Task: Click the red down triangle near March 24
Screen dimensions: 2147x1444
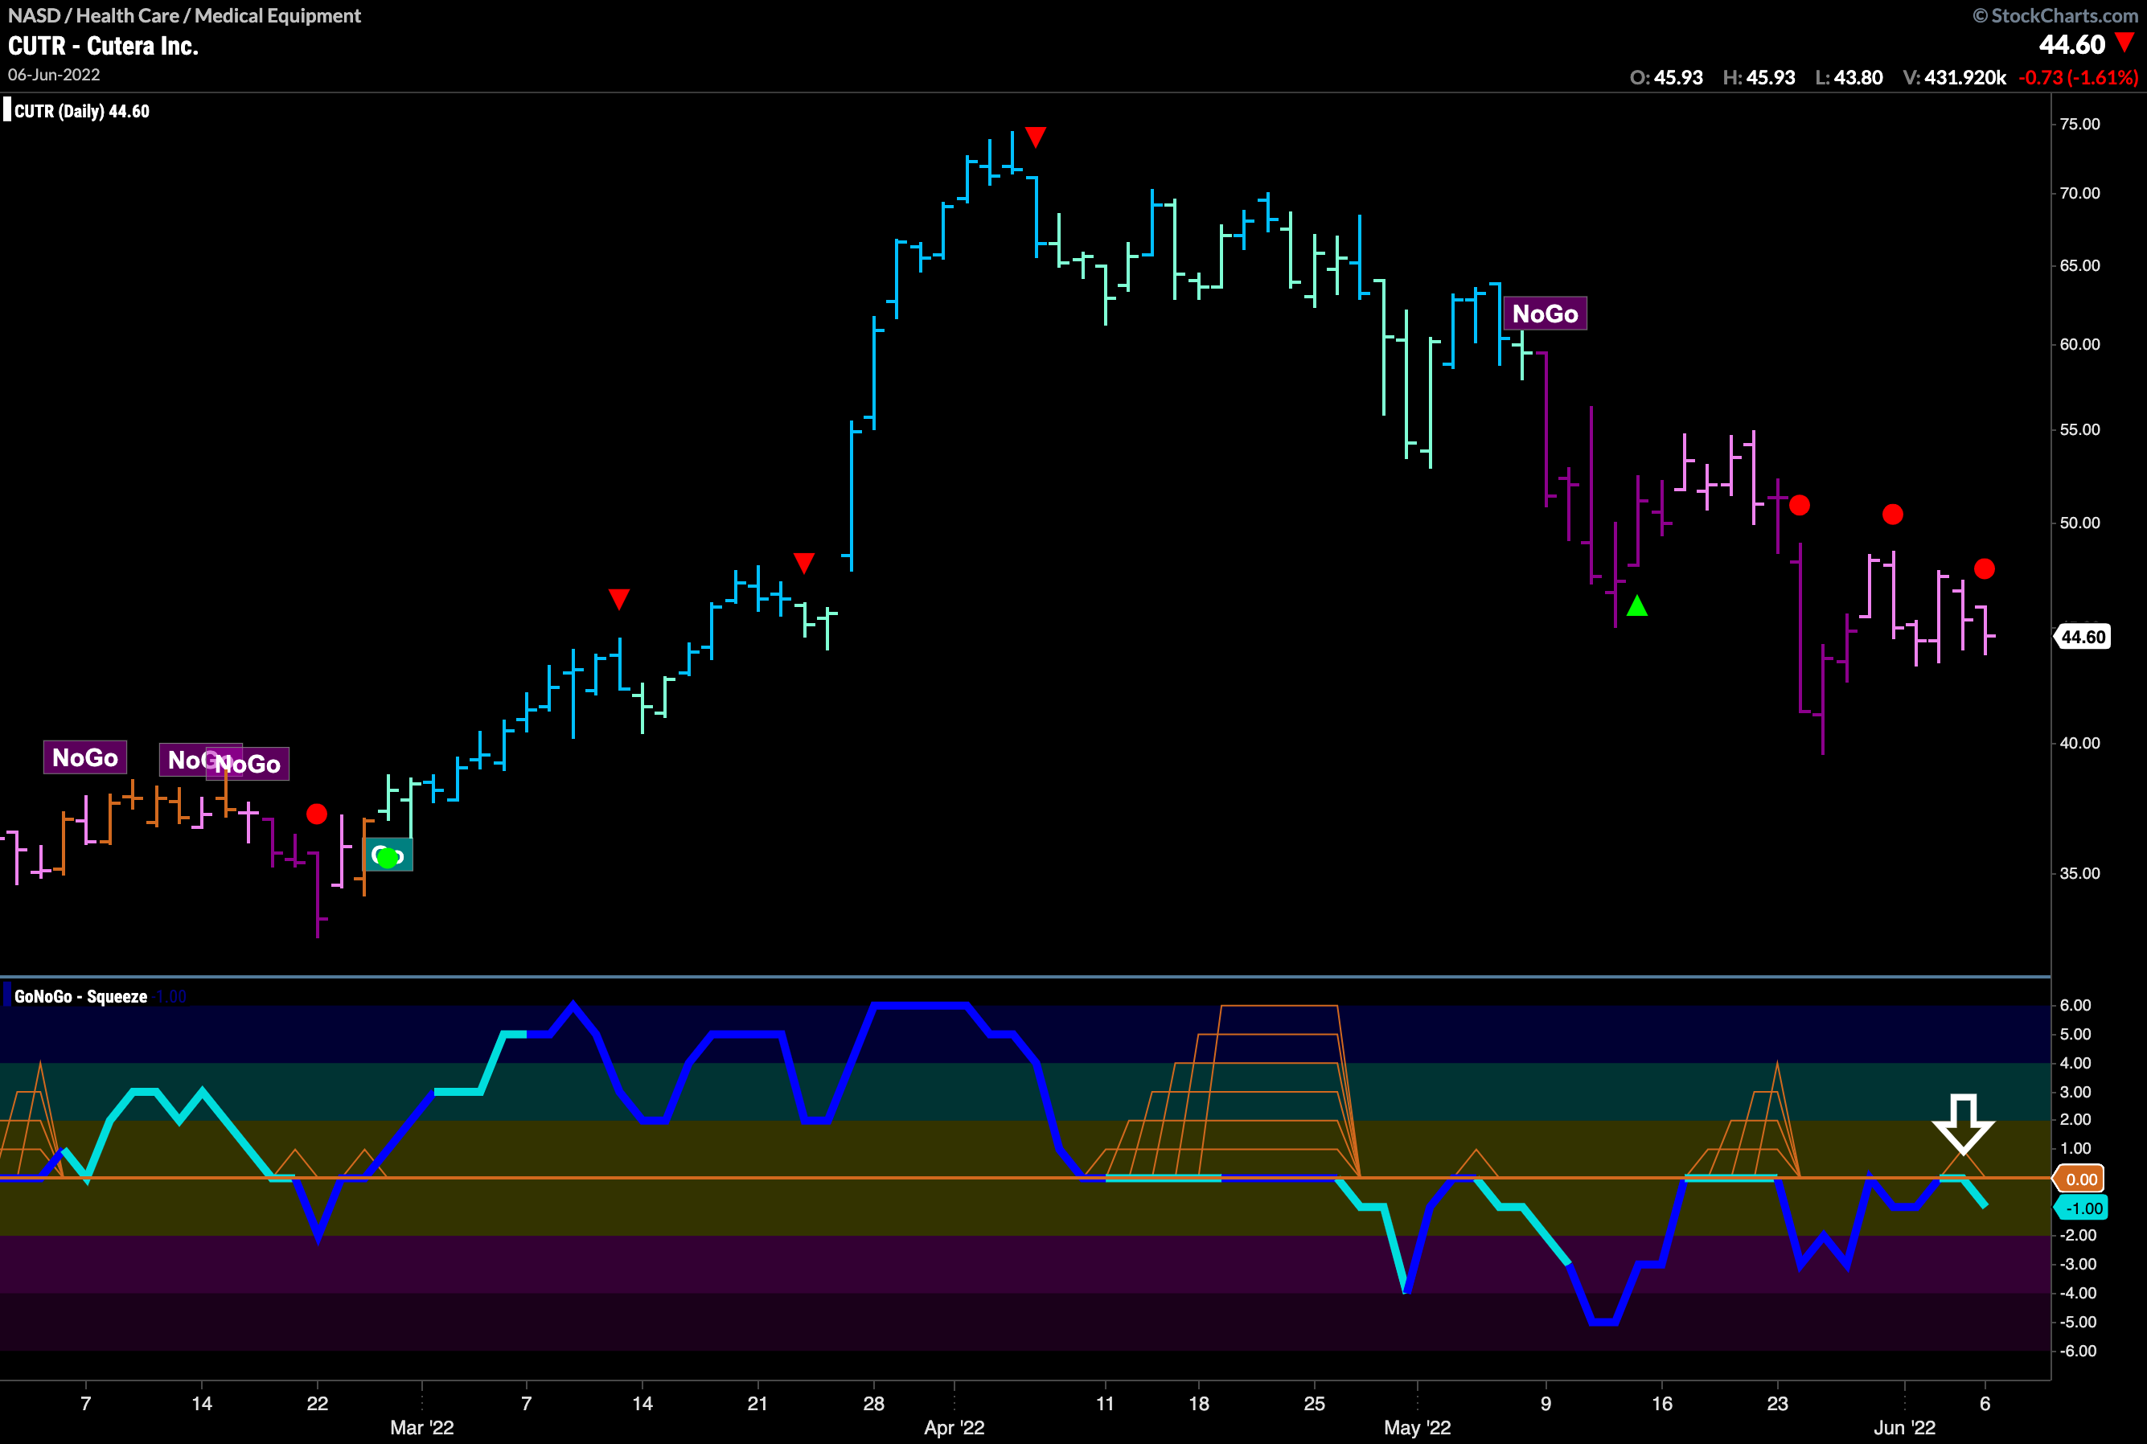Action: [x=804, y=563]
